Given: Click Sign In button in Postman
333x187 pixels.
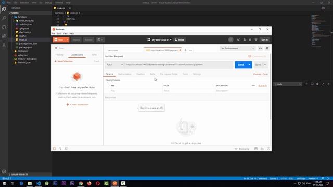Looking at the screenshot, I should 264,40.
